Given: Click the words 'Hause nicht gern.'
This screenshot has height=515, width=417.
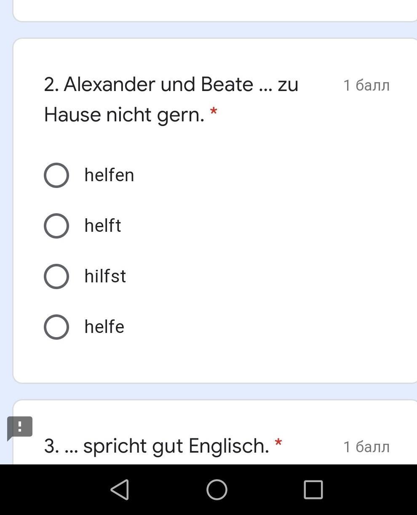Looking at the screenshot, I should tap(124, 115).
